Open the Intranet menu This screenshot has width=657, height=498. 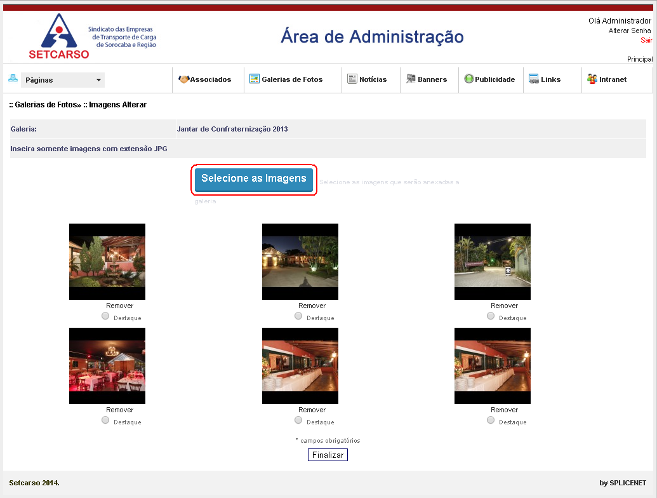point(613,79)
